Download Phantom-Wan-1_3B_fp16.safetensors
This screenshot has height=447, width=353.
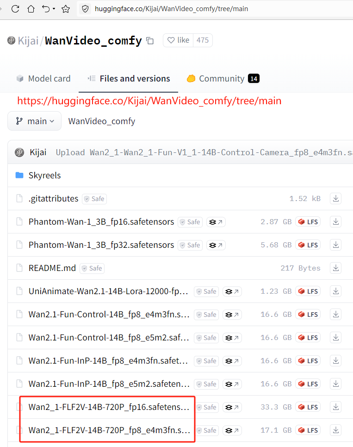336,222
